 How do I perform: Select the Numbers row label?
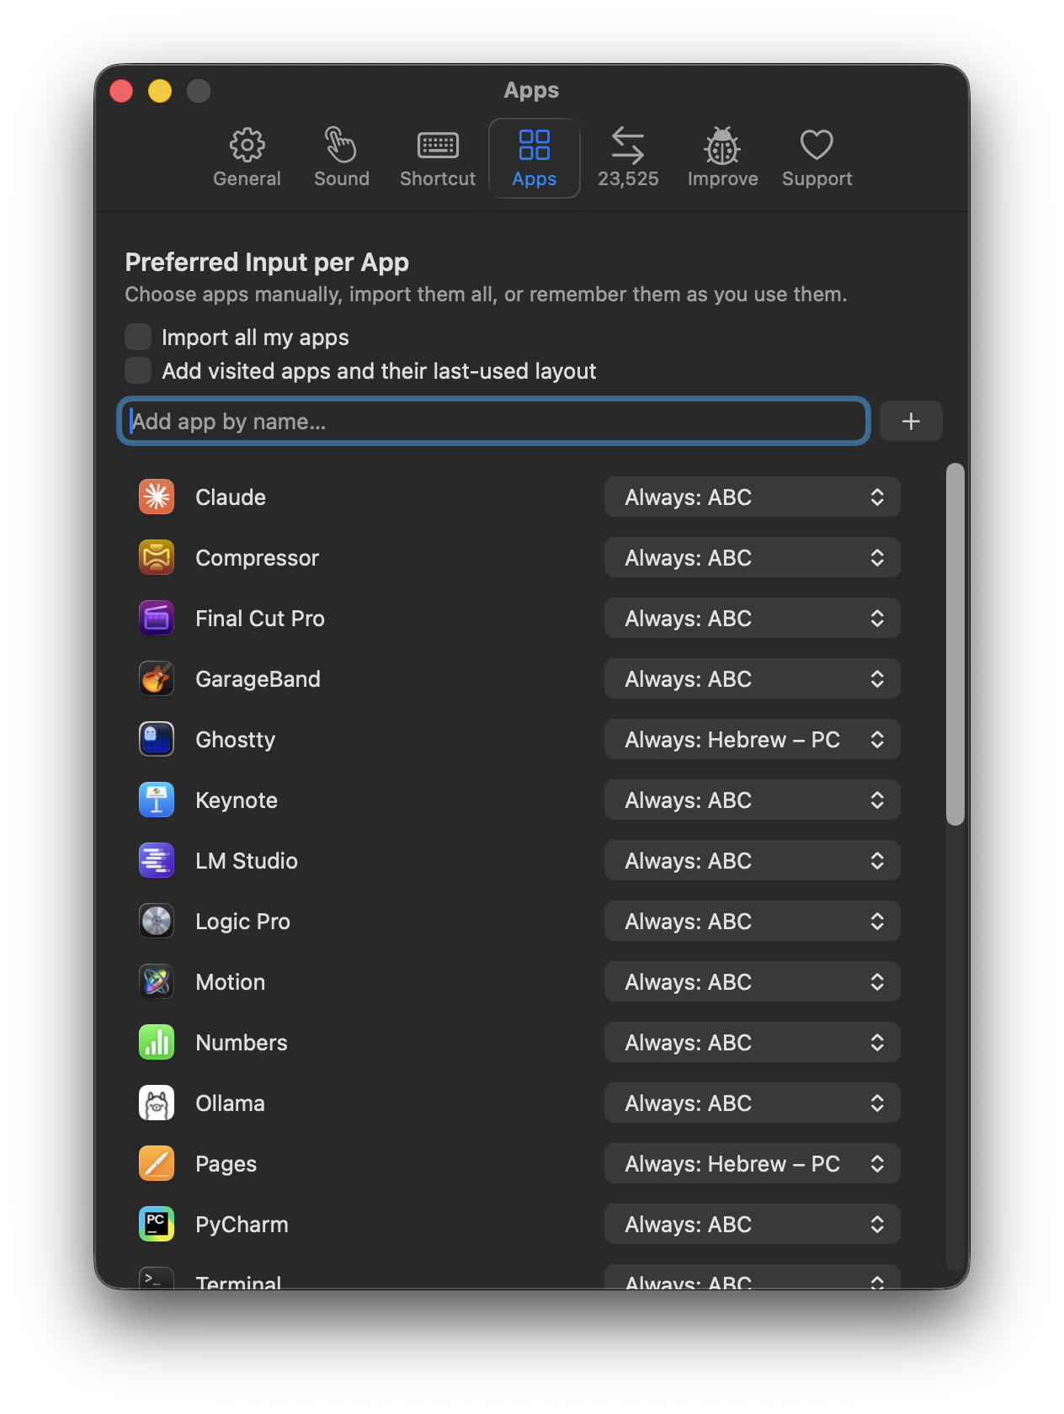coord(242,1043)
